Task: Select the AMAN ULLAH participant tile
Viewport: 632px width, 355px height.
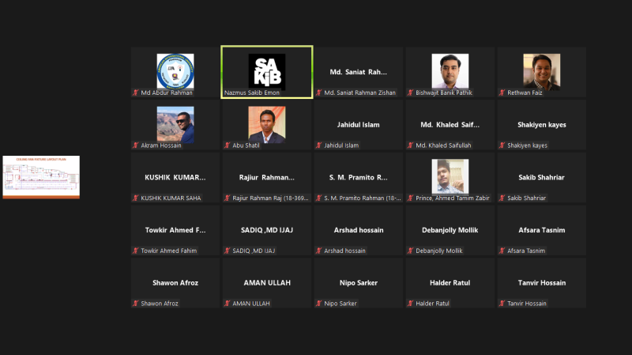Action: 267,283
